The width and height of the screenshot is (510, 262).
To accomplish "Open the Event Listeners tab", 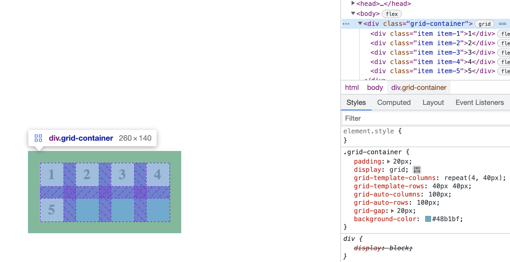I will tap(480, 103).
